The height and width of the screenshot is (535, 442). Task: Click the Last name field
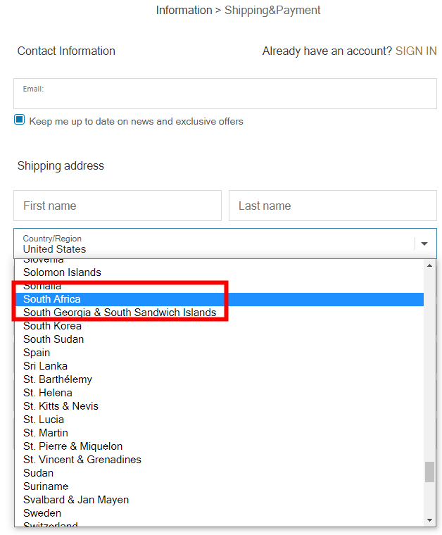pos(332,206)
